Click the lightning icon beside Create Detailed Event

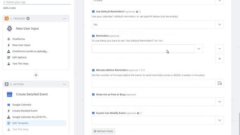pyautogui.click(x=9, y=111)
